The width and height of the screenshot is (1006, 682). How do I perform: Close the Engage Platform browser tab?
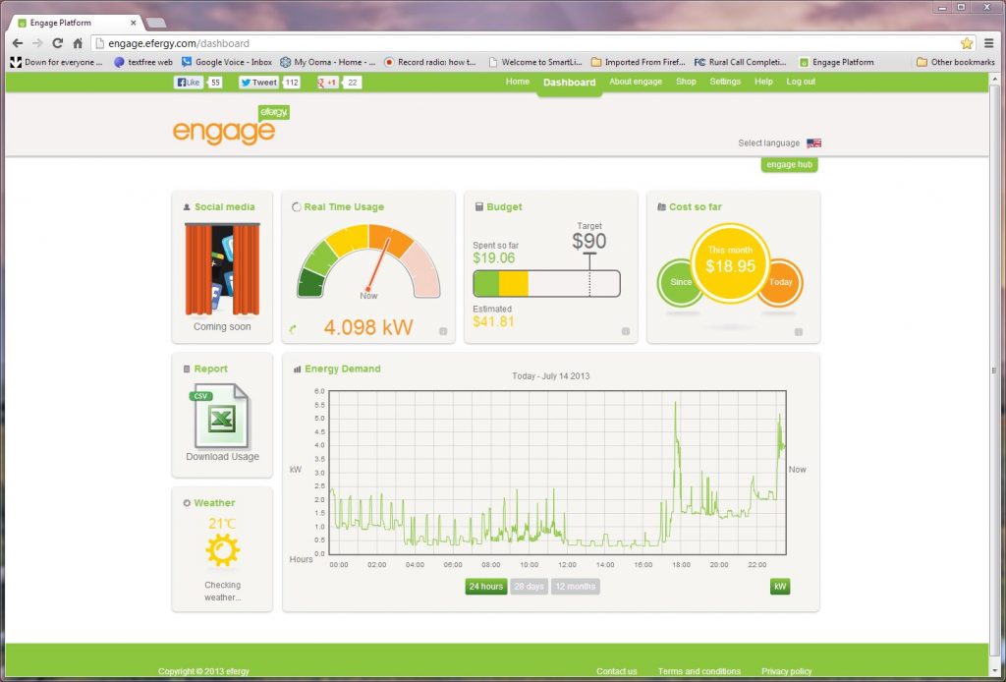134,23
